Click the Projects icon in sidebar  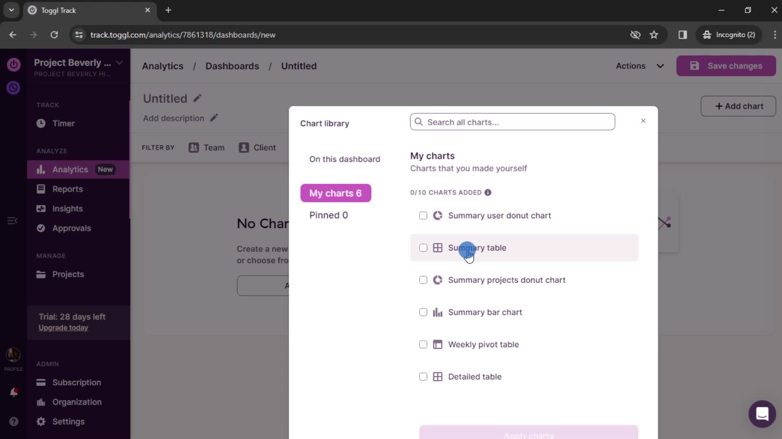(41, 274)
